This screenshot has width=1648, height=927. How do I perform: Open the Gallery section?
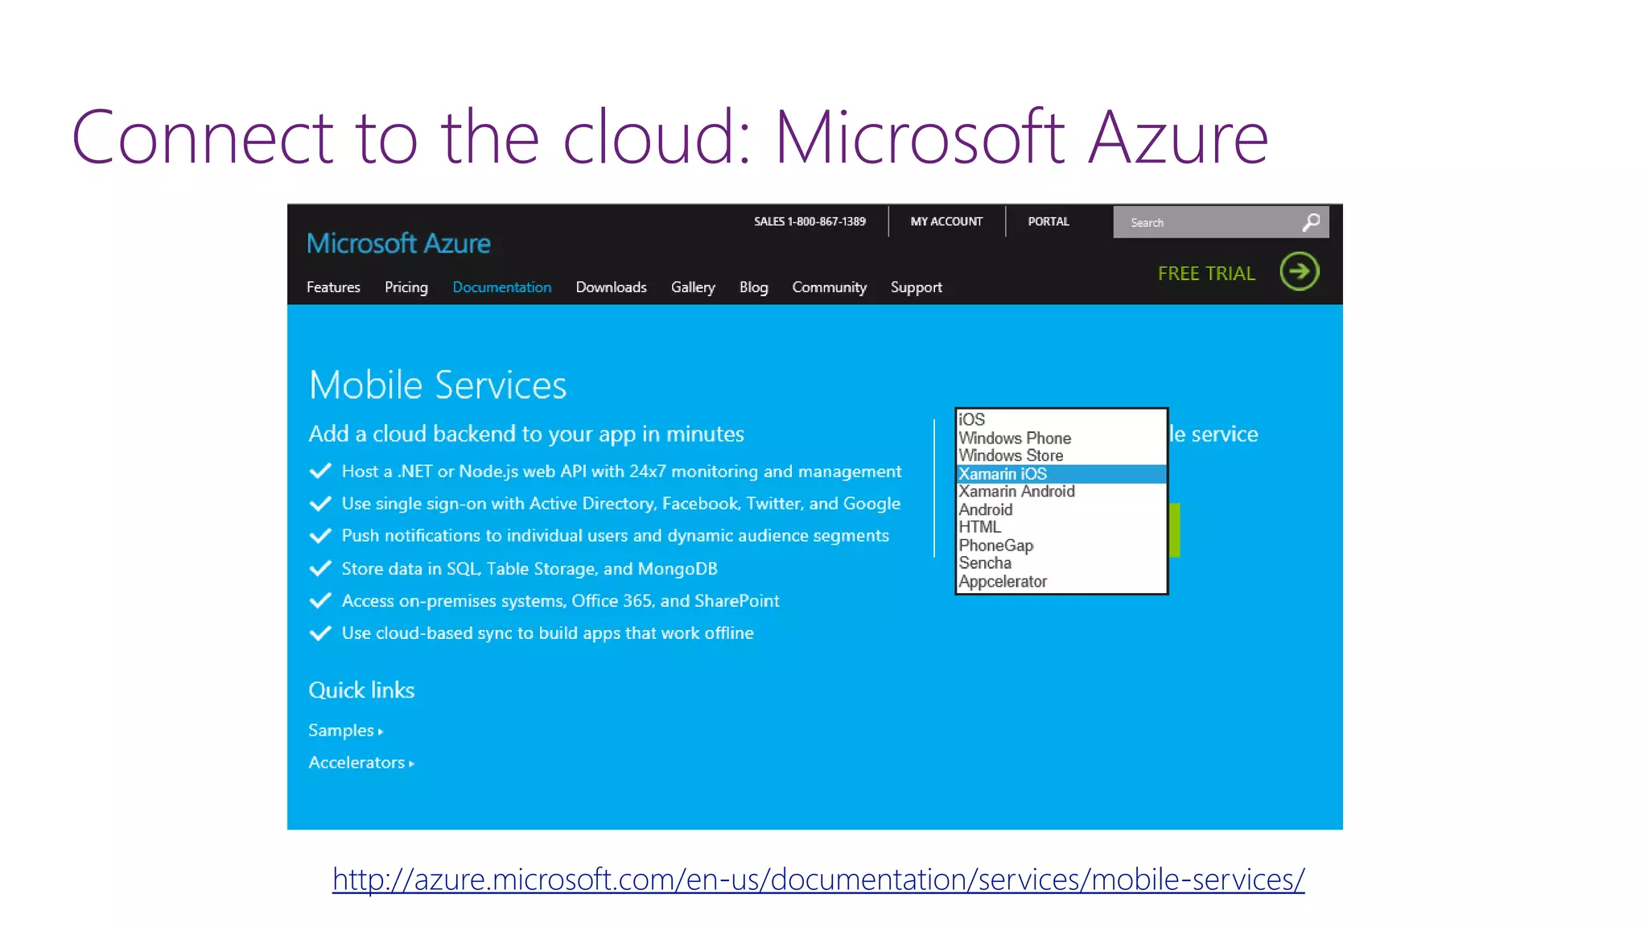[x=693, y=287]
